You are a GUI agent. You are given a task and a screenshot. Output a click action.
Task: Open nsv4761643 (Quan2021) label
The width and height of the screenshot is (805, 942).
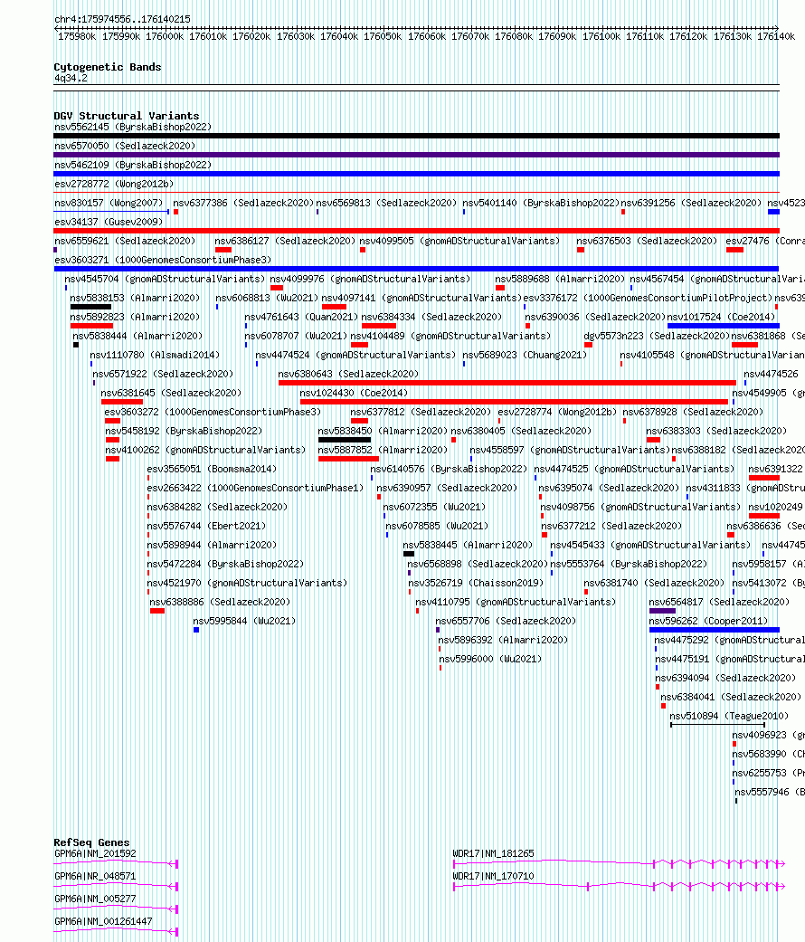coord(301,318)
